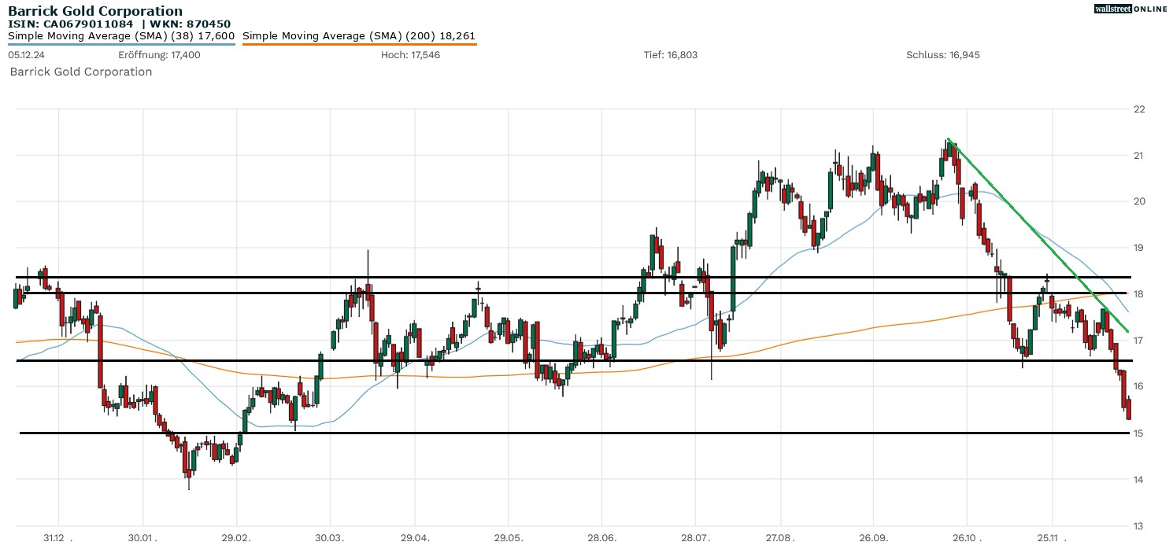Click the lowest candlestick near 14 in February
Image resolution: width=1173 pixels, height=542 pixels.
189,471
